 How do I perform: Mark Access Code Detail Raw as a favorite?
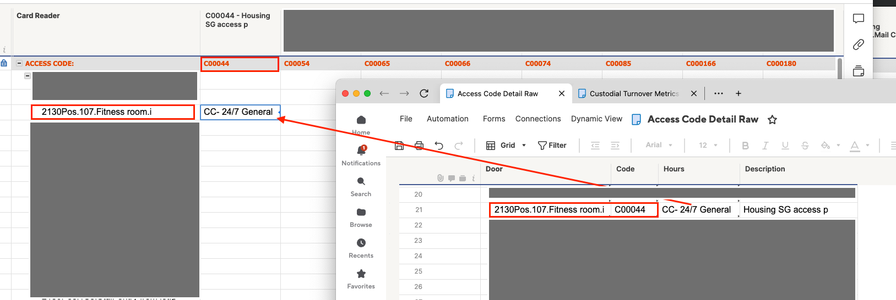(773, 119)
